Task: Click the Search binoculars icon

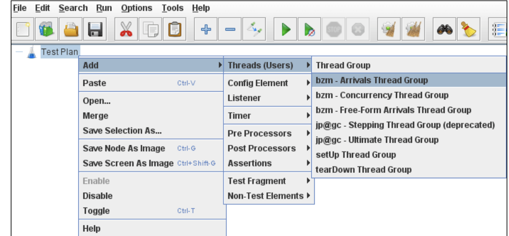Action: tap(444, 30)
